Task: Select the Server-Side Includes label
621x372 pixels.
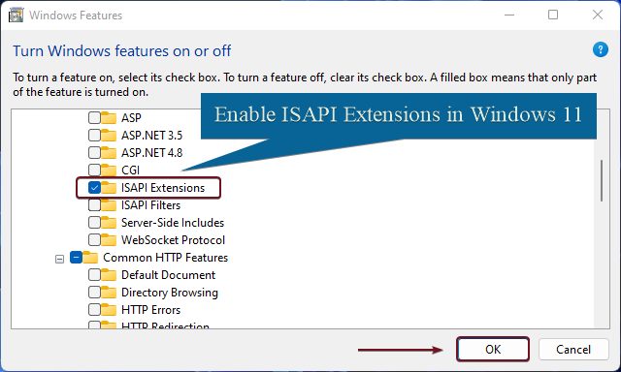Action: [x=173, y=223]
